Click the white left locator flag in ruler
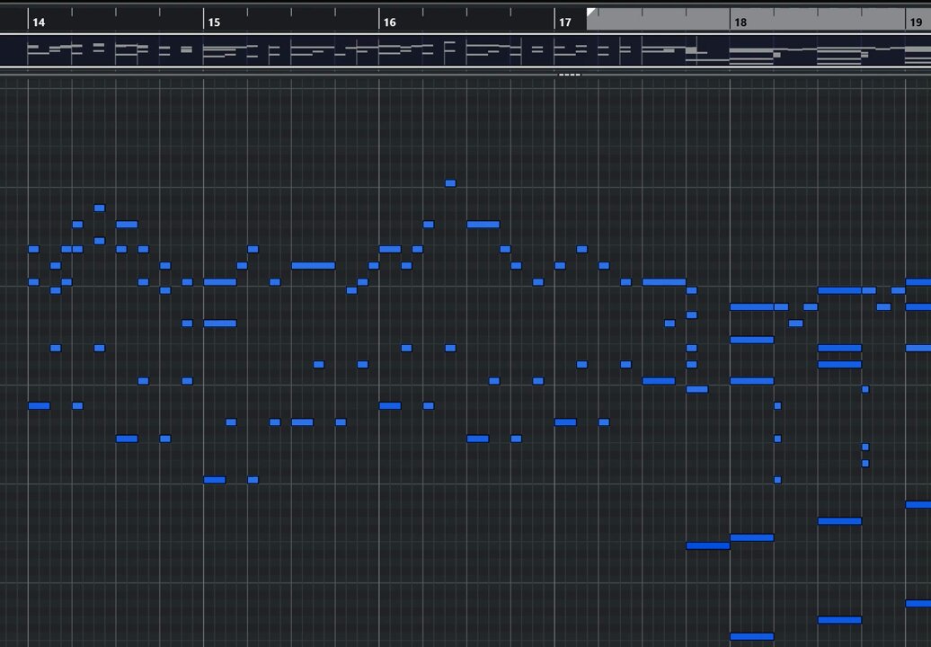 [x=590, y=13]
